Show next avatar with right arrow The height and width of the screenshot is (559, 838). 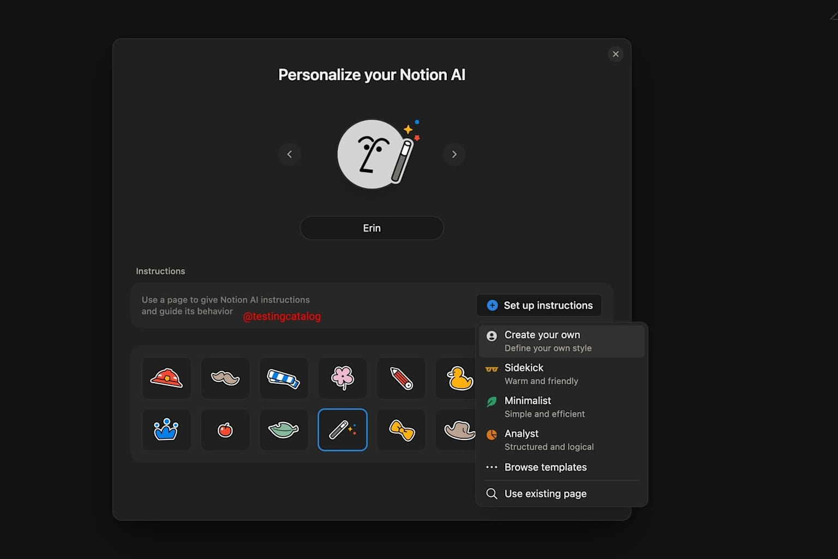coord(454,154)
